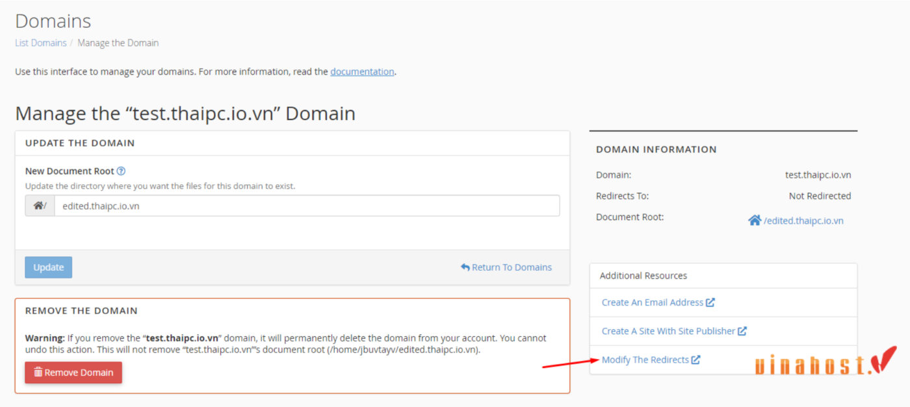Open Create A Site With Site Publisher
910x407 pixels.
coord(668,330)
